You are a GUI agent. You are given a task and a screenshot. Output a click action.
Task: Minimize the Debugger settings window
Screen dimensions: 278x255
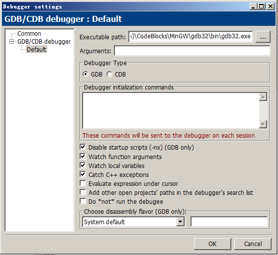(253, 6)
